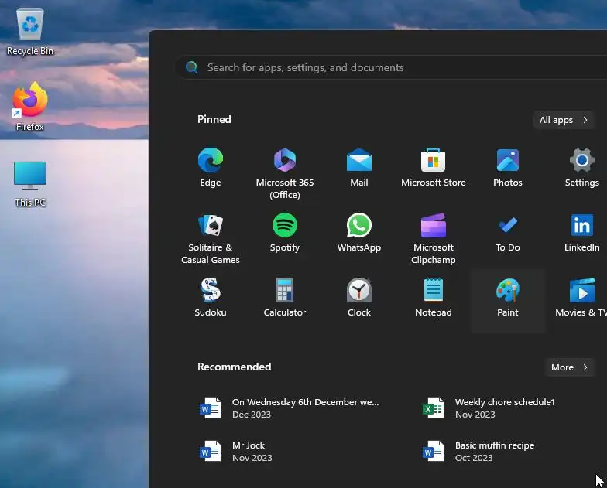
Task: Start Solitaire & Casual Games
Action: (x=211, y=238)
